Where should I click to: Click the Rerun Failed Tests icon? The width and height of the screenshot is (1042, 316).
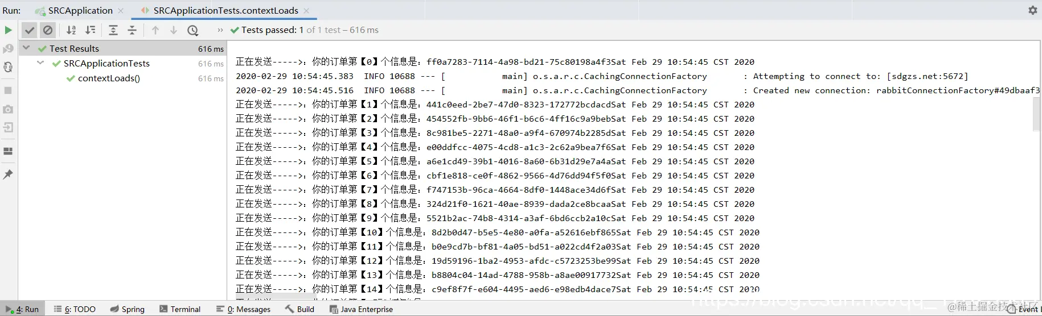(8, 49)
